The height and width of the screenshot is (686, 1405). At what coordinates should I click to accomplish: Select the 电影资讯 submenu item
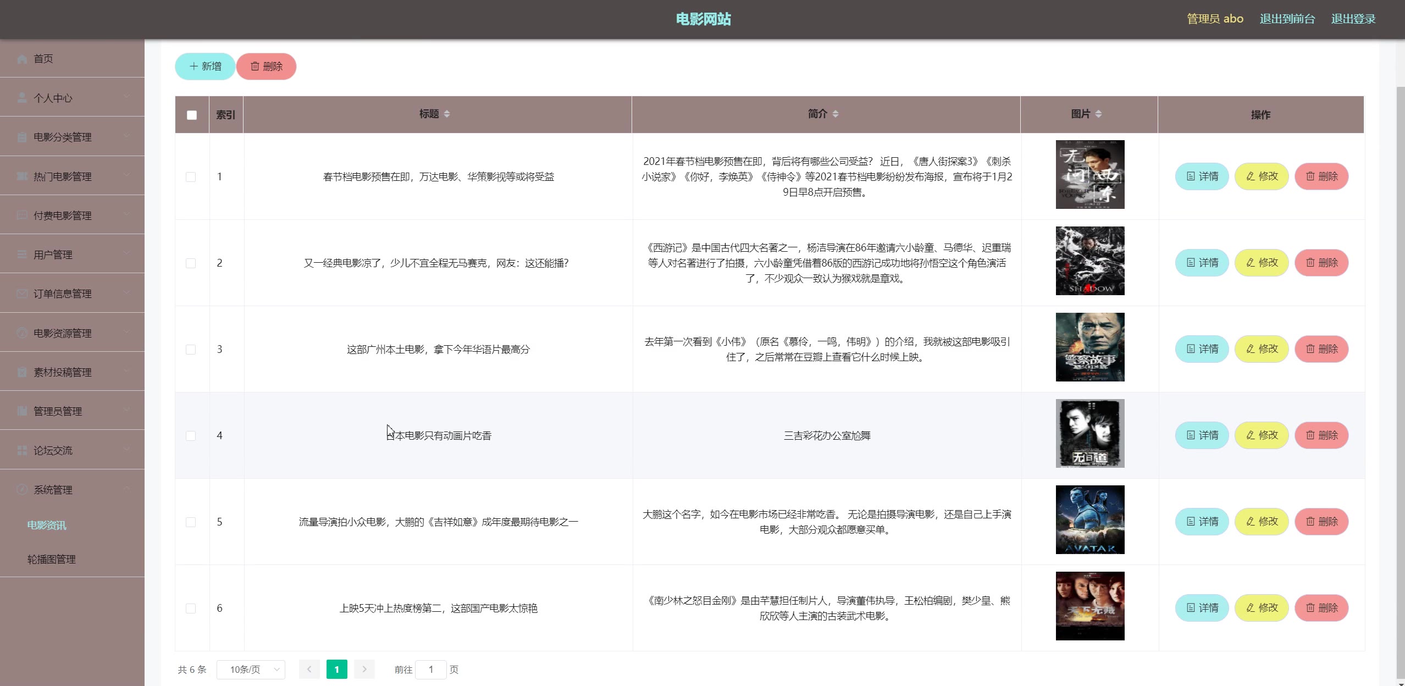click(x=47, y=525)
